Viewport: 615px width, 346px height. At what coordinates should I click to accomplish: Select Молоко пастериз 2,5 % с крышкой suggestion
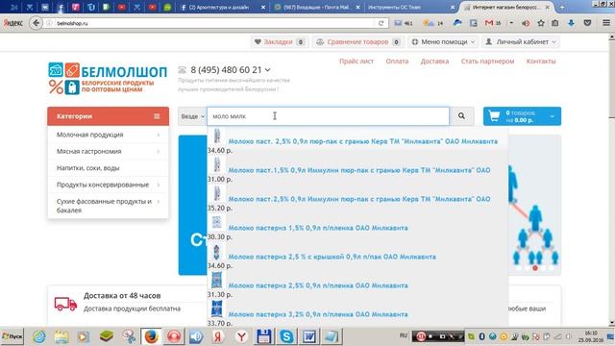[x=332, y=257]
